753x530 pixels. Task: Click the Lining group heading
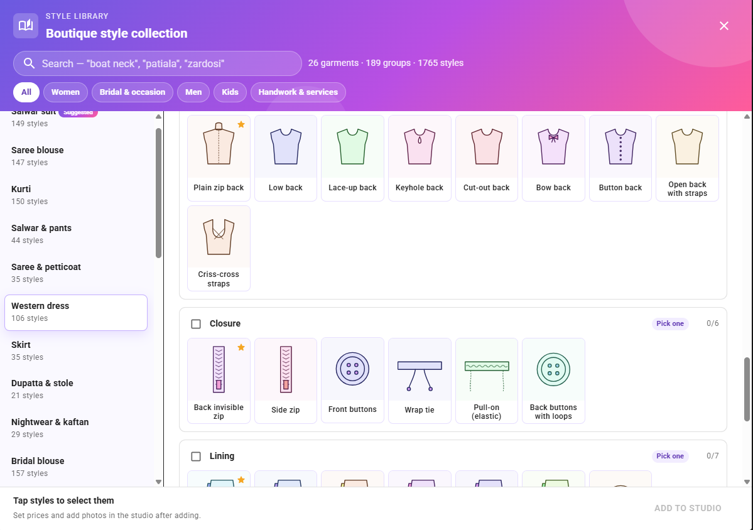click(222, 456)
